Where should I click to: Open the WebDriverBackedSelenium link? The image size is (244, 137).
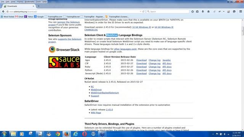105,93
